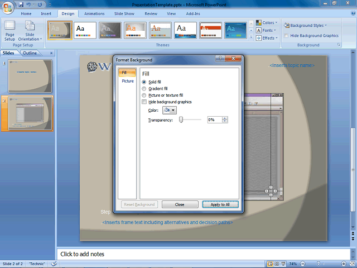Switch to the Animations ribbon tab
The width and height of the screenshot is (357, 268).
coord(94,13)
